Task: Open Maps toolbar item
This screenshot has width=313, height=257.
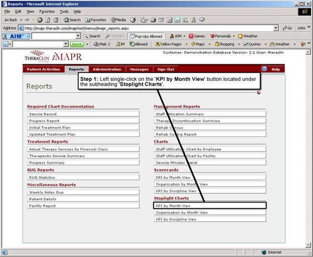Action: (198, 44)
